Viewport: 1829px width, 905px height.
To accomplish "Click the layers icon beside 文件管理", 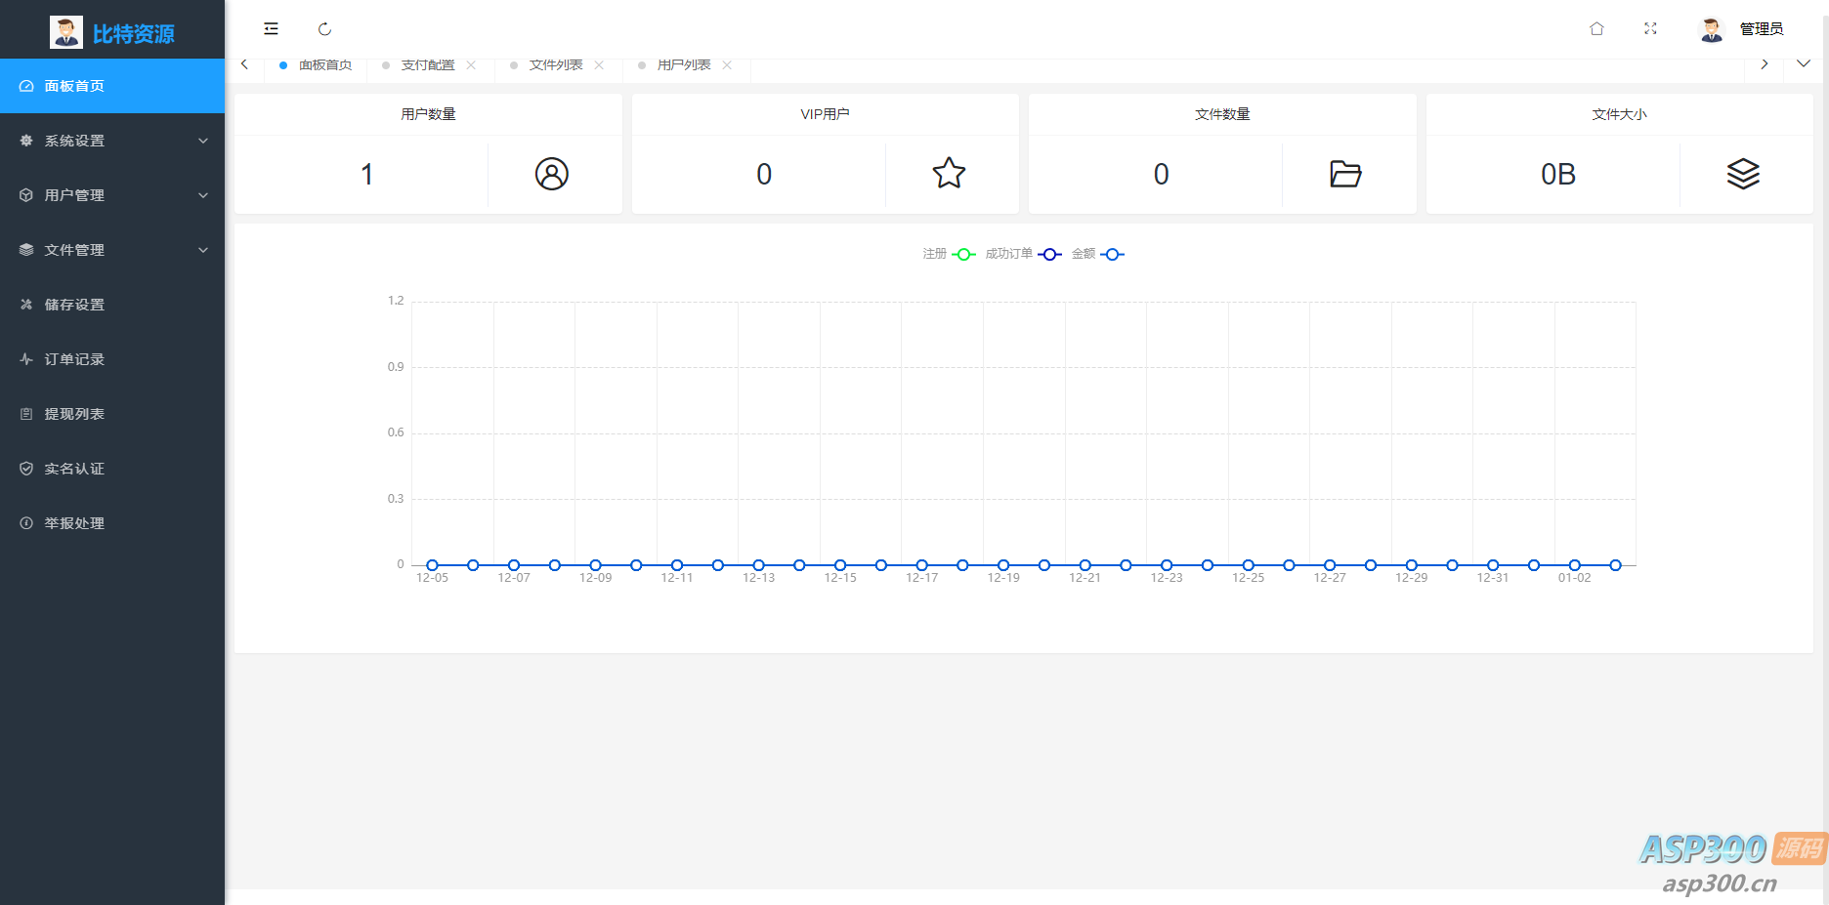I will click(x=26, y=250).
